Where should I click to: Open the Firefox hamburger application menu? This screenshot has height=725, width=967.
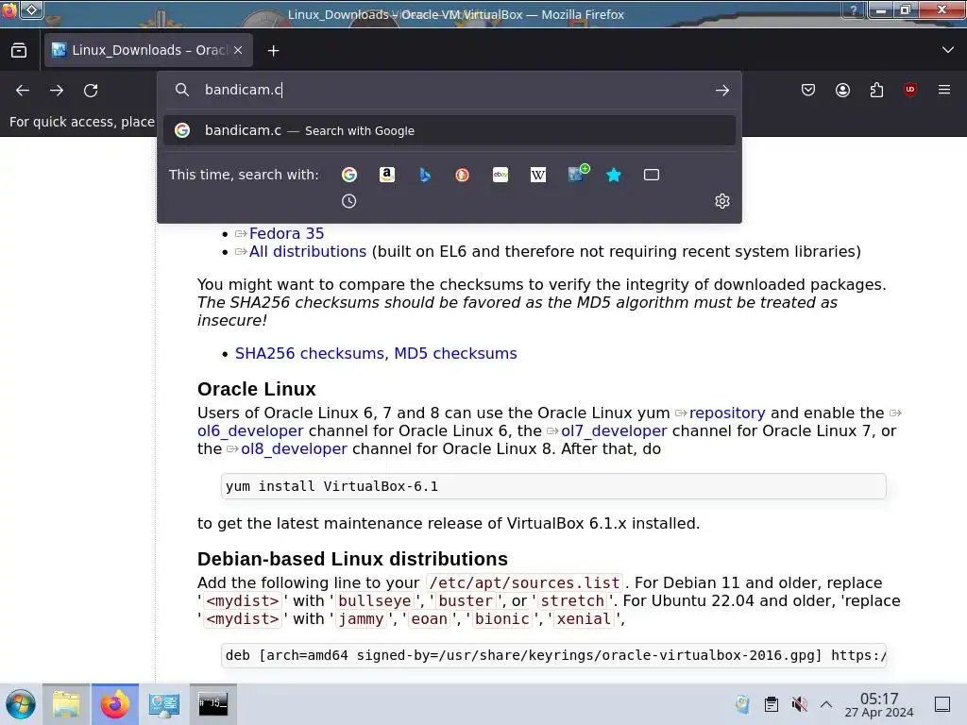[944, 90]
